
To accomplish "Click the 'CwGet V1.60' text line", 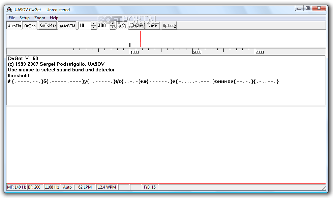I will click(23, 58).
